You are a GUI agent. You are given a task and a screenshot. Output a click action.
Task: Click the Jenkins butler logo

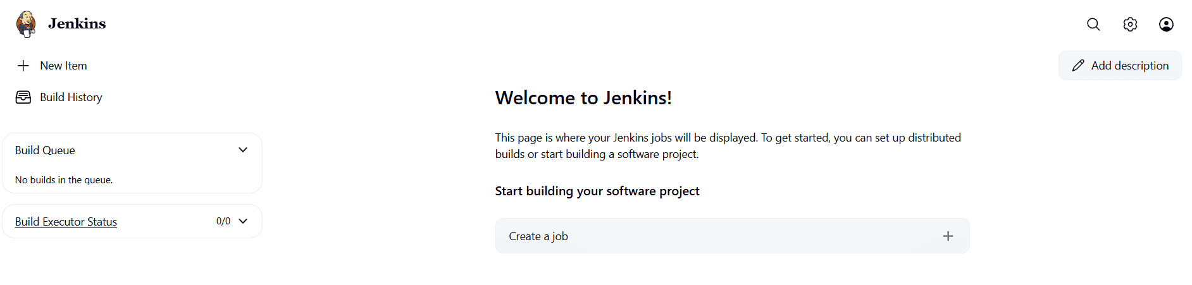pyautogui.click(x=26, y=24)
